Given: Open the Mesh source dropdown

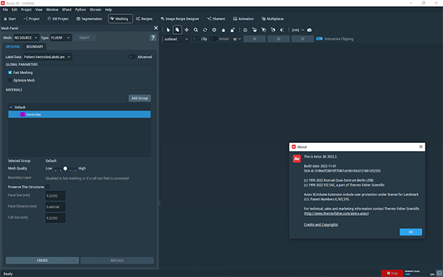Looking at the screenshot, I should coord(26,38).
